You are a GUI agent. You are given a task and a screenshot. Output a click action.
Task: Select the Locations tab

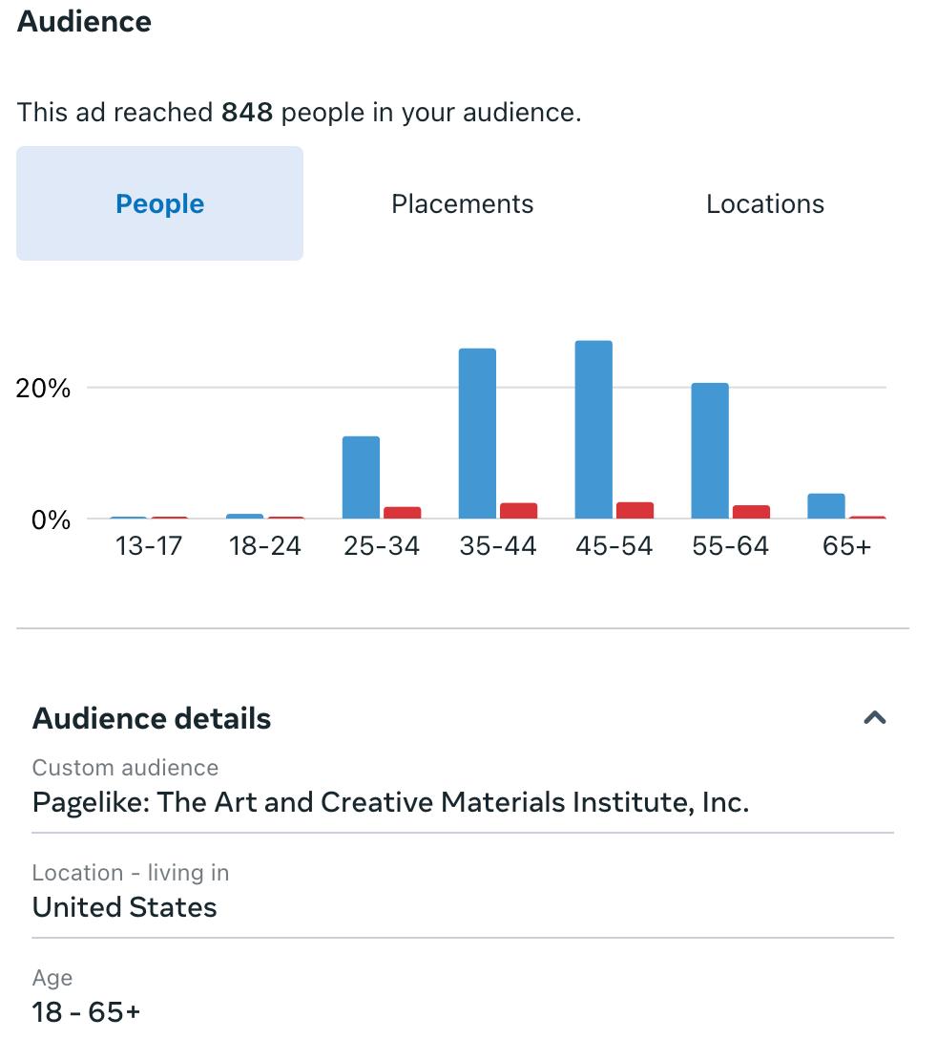pos(764,203)
